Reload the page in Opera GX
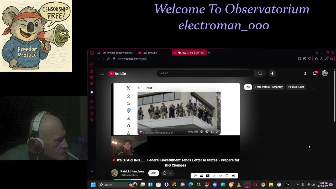 point(108,59)
